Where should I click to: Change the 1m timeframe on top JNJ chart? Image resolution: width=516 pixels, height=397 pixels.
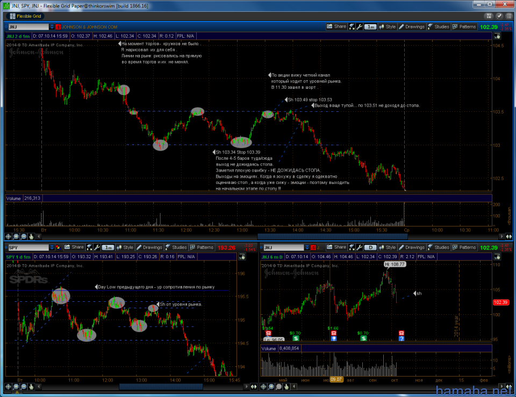tap(370, 27)
